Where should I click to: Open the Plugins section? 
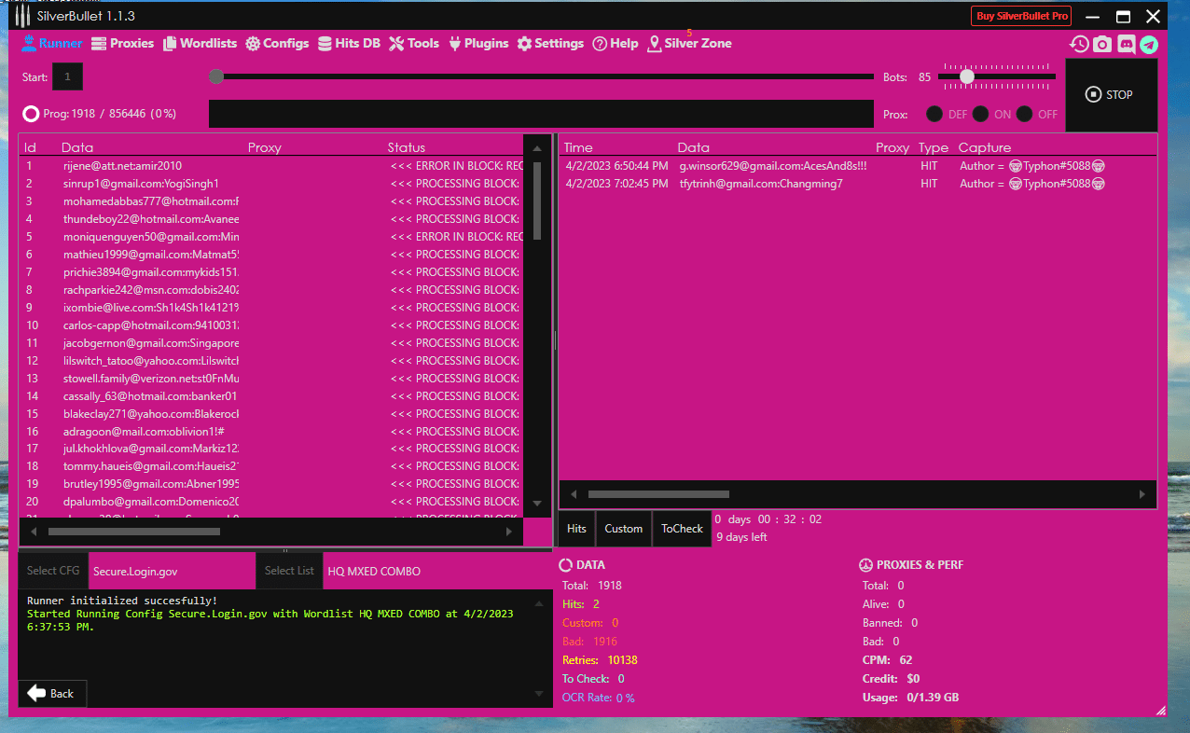click(478, 43)
